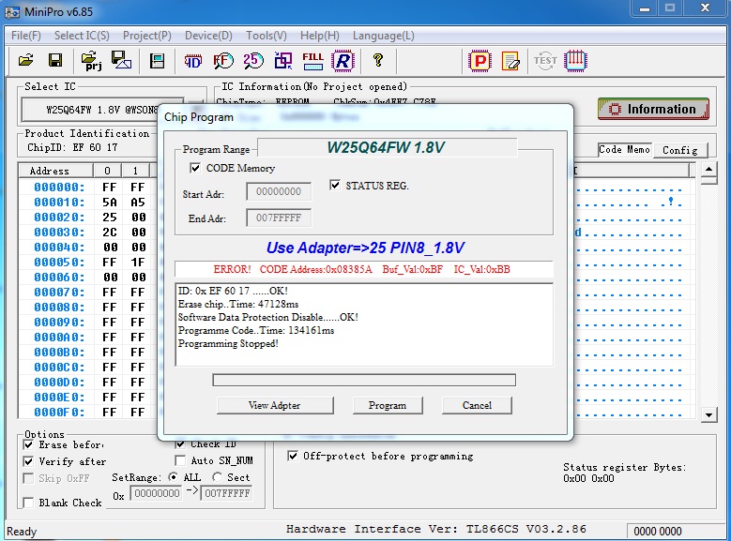Click the red P program chip icon
The image size is (731, 541).
[480, 61]
